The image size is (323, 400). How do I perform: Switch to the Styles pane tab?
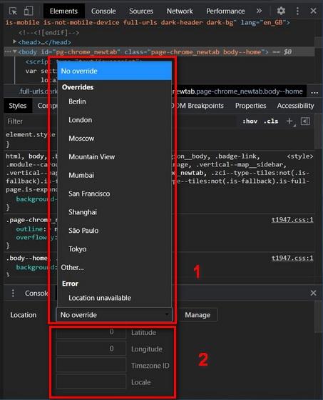point(18,106)
